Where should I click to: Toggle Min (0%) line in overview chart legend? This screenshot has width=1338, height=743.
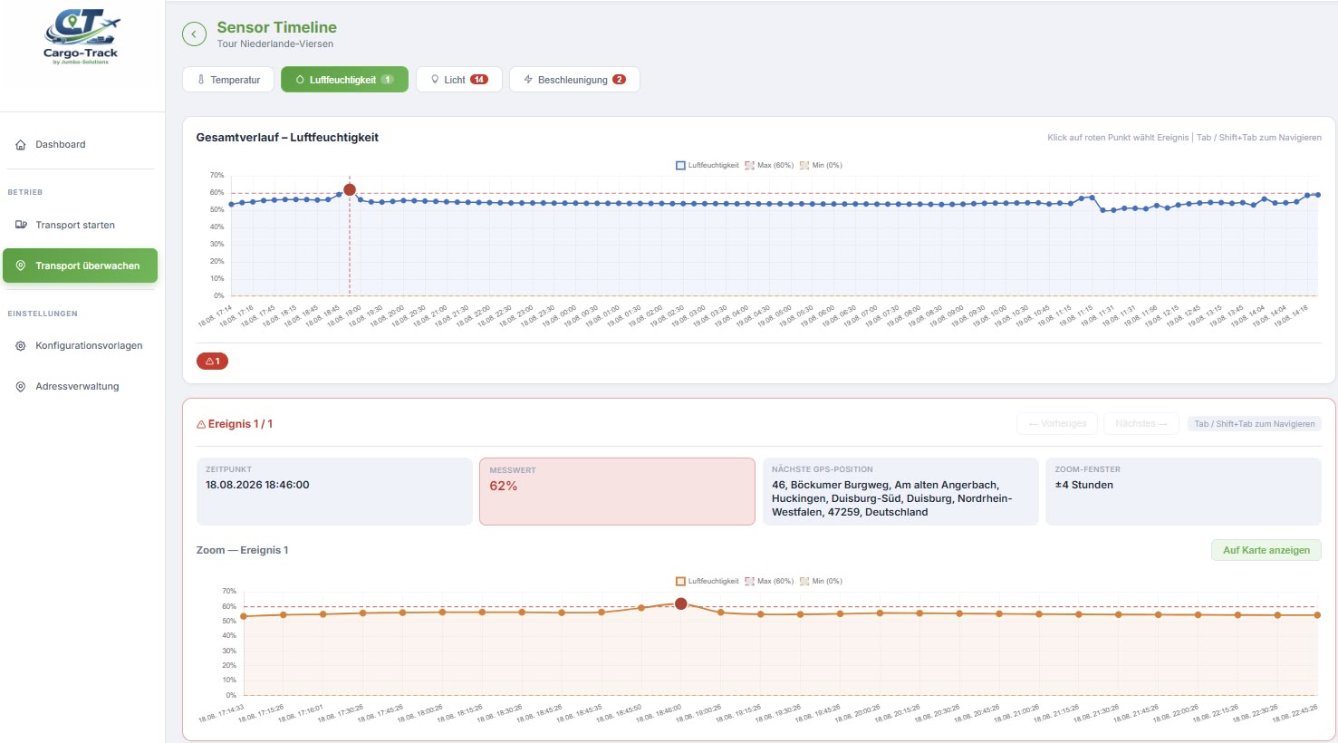[x=821, y=166]
